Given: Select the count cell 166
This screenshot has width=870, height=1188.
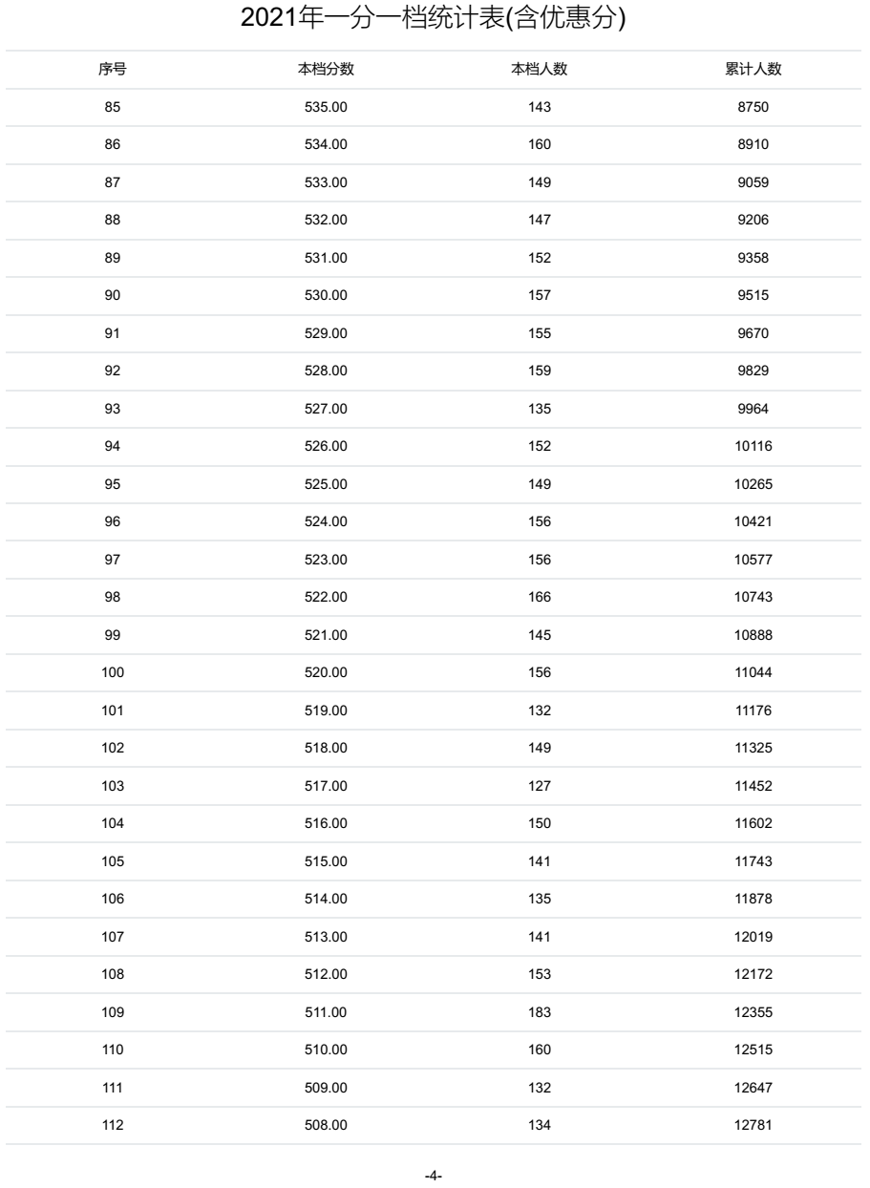Looking at the screenshot, I should click(x=540, y=597).
